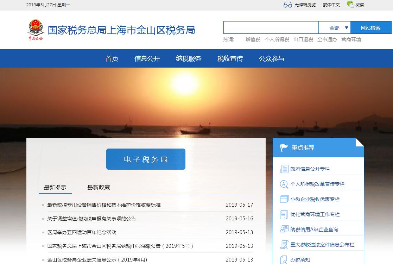The height and width of the screenshot is (264, 393).
Task: Click the 个人所得税改革宣传专栏 icon
Action: (284, 184)
